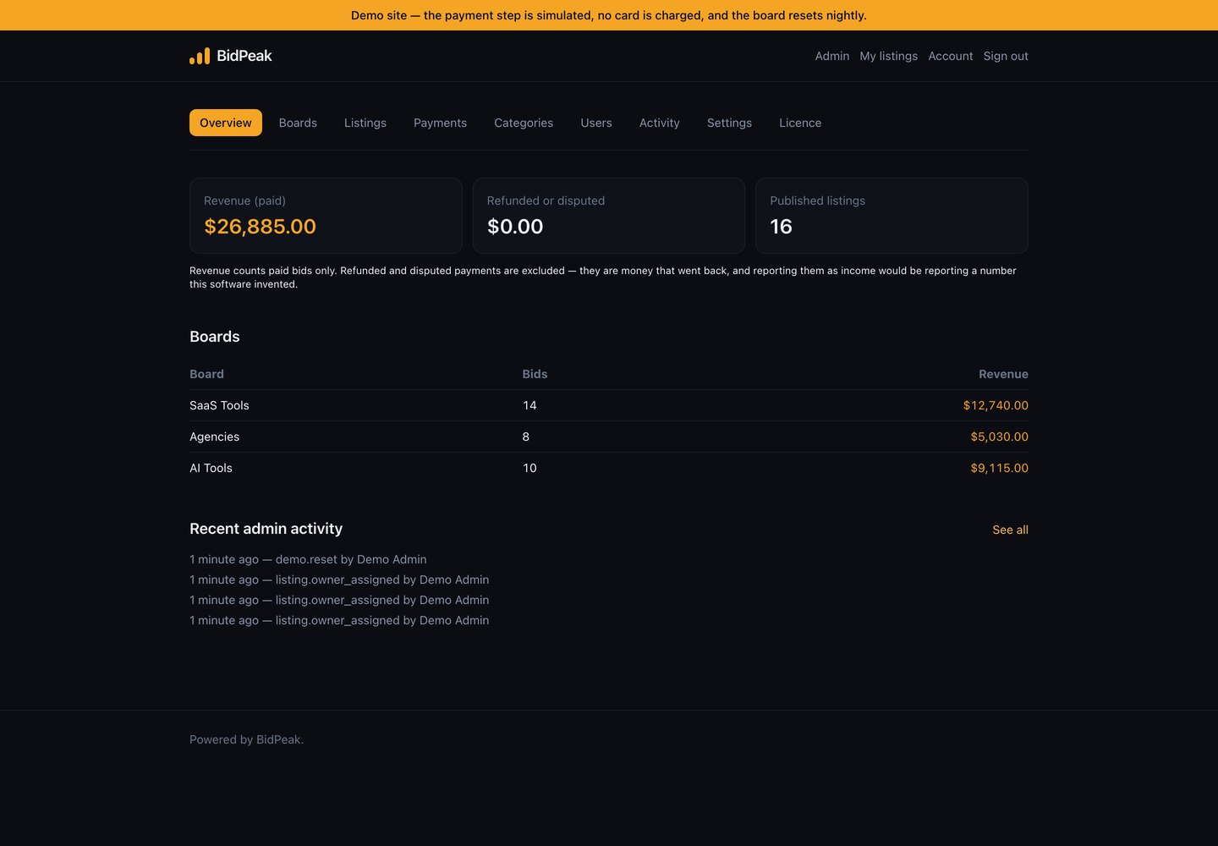Go to the Listings tab
Image resolution: width=1218 pixels, height=846 pixels.
365,123
